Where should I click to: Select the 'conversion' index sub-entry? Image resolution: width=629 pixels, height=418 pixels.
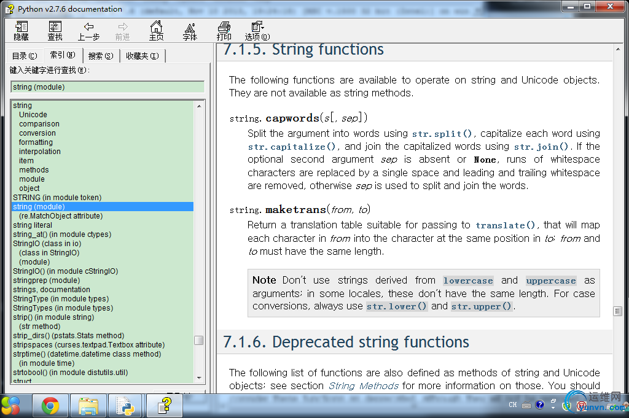click(x=37, y=133)
